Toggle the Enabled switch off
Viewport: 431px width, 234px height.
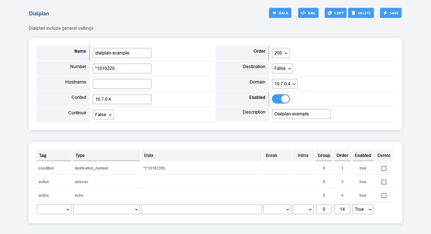pos(281,99)
